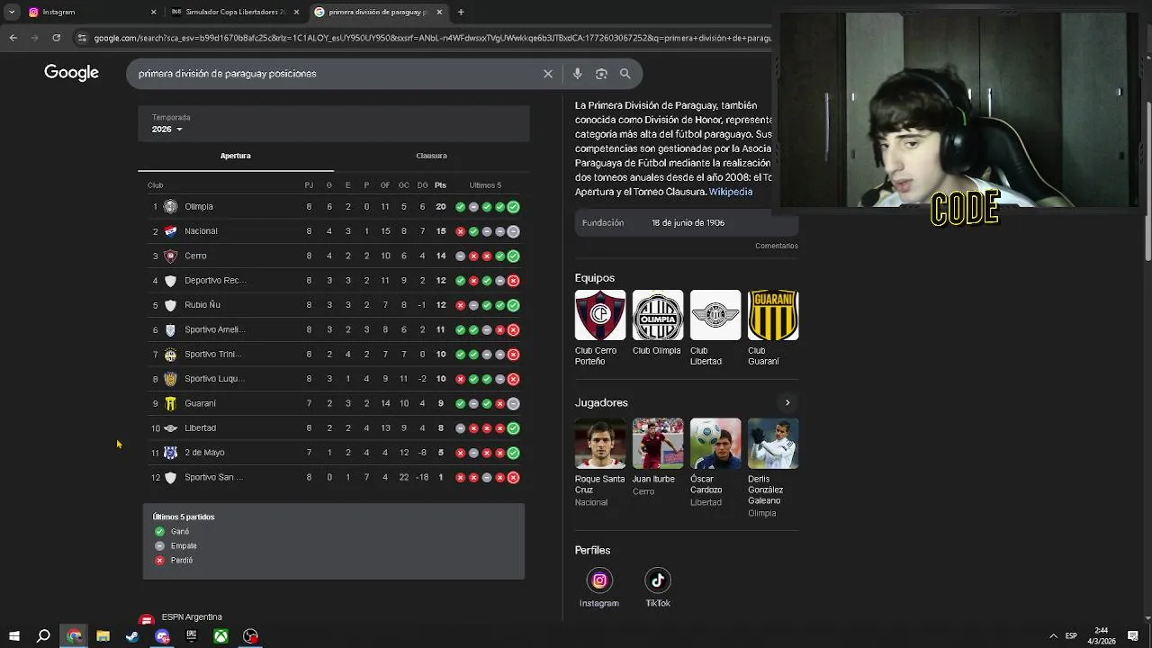The image size is (1152, 648).
Task: Click the browser address bar URL
Action: click(x=432, y=38)
